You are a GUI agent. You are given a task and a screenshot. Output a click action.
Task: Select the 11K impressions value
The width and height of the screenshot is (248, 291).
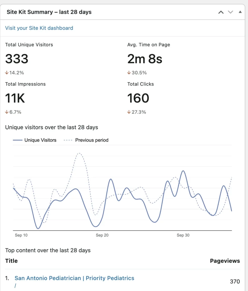tap(15, 98)
